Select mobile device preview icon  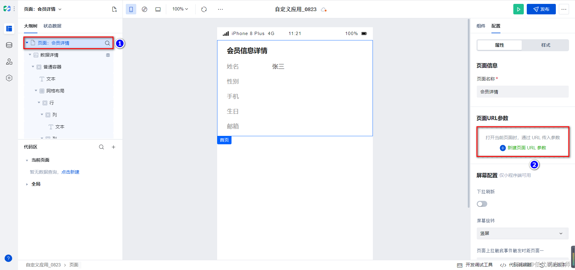pyautogui.click(x=131, y=9)
